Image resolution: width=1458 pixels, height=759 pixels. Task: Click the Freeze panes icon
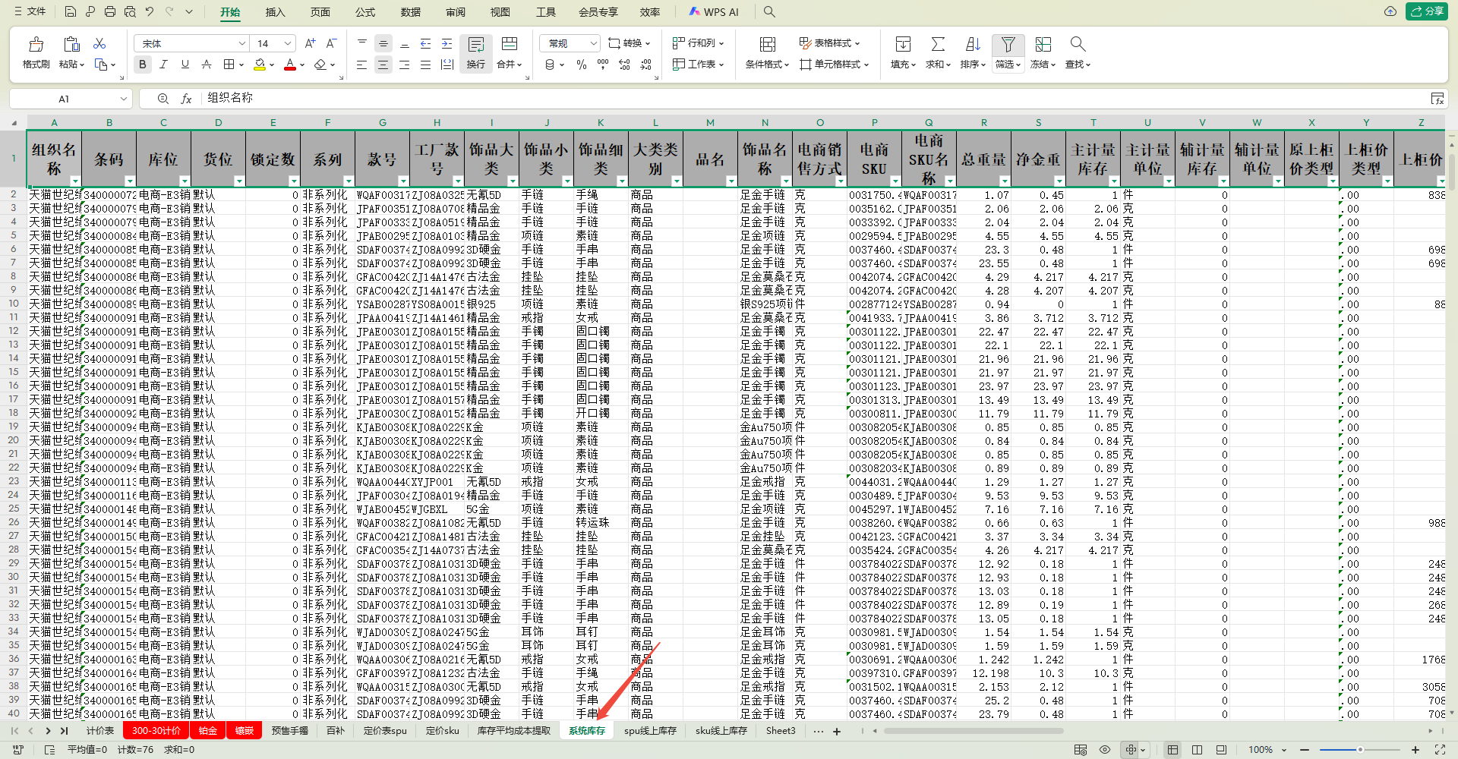[1043, 45]
